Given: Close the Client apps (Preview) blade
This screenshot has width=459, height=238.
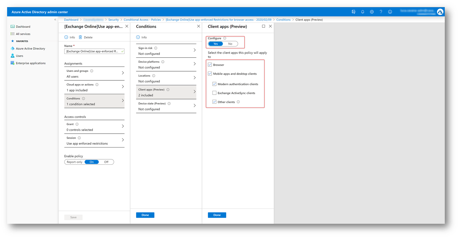Looking at the screenshot, I should [x=270, y=26].
